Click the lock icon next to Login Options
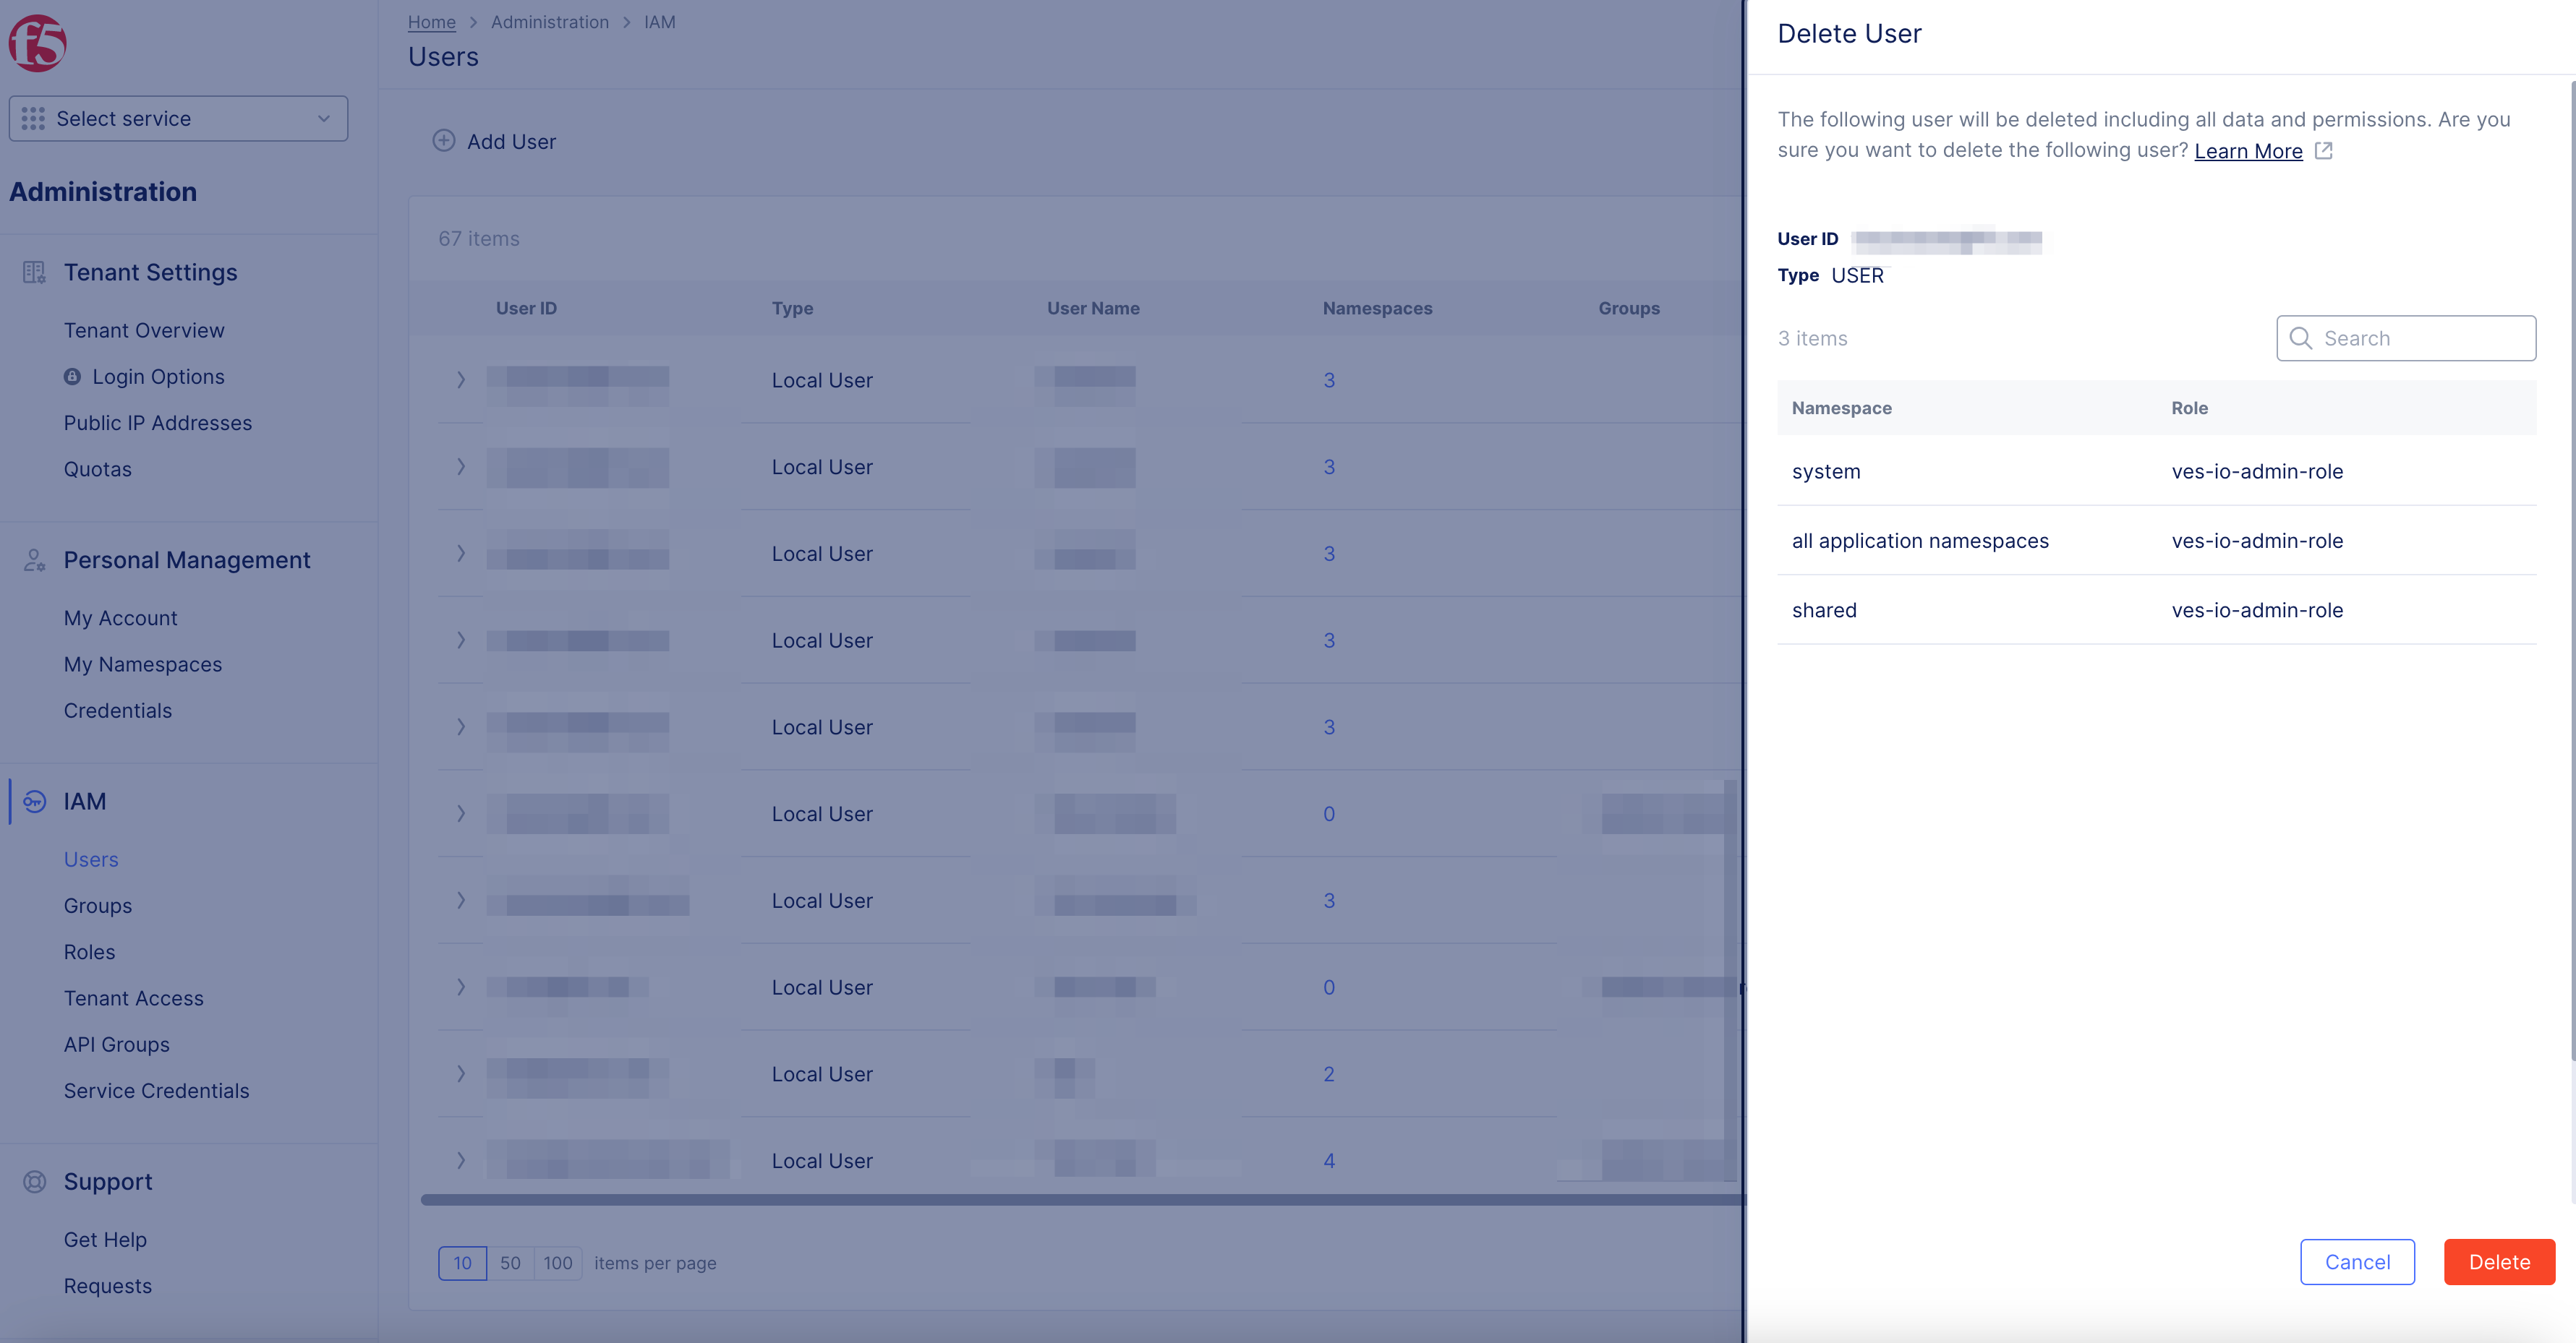 click(72, 377)
